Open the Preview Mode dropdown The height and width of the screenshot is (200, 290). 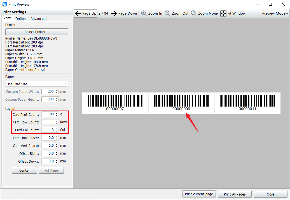275,13
